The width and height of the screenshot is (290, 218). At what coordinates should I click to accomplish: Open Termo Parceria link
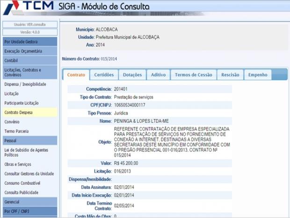click(16, 131)
